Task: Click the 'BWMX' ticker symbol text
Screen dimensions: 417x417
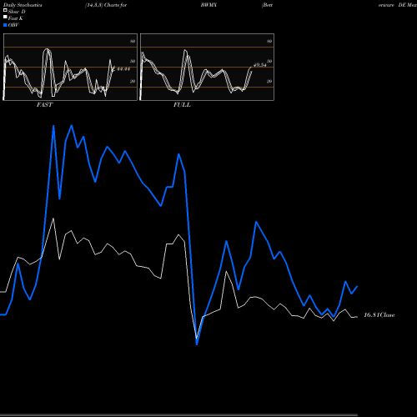Action: (x=208, y=5)
